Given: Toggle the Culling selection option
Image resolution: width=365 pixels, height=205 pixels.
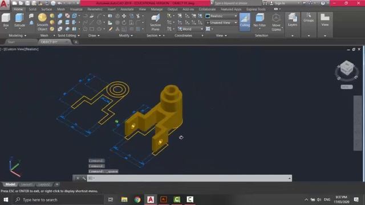Looking at the screenshot, I should pos(245,22).
